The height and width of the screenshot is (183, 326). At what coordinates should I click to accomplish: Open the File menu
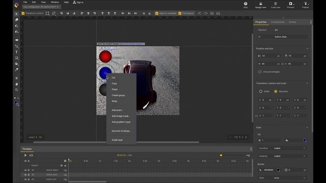pyautogui.click(x=25, y=2)
